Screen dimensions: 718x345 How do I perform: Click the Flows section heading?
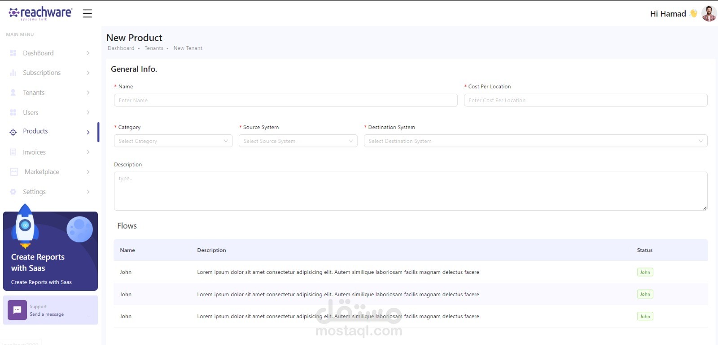[127, 226]
